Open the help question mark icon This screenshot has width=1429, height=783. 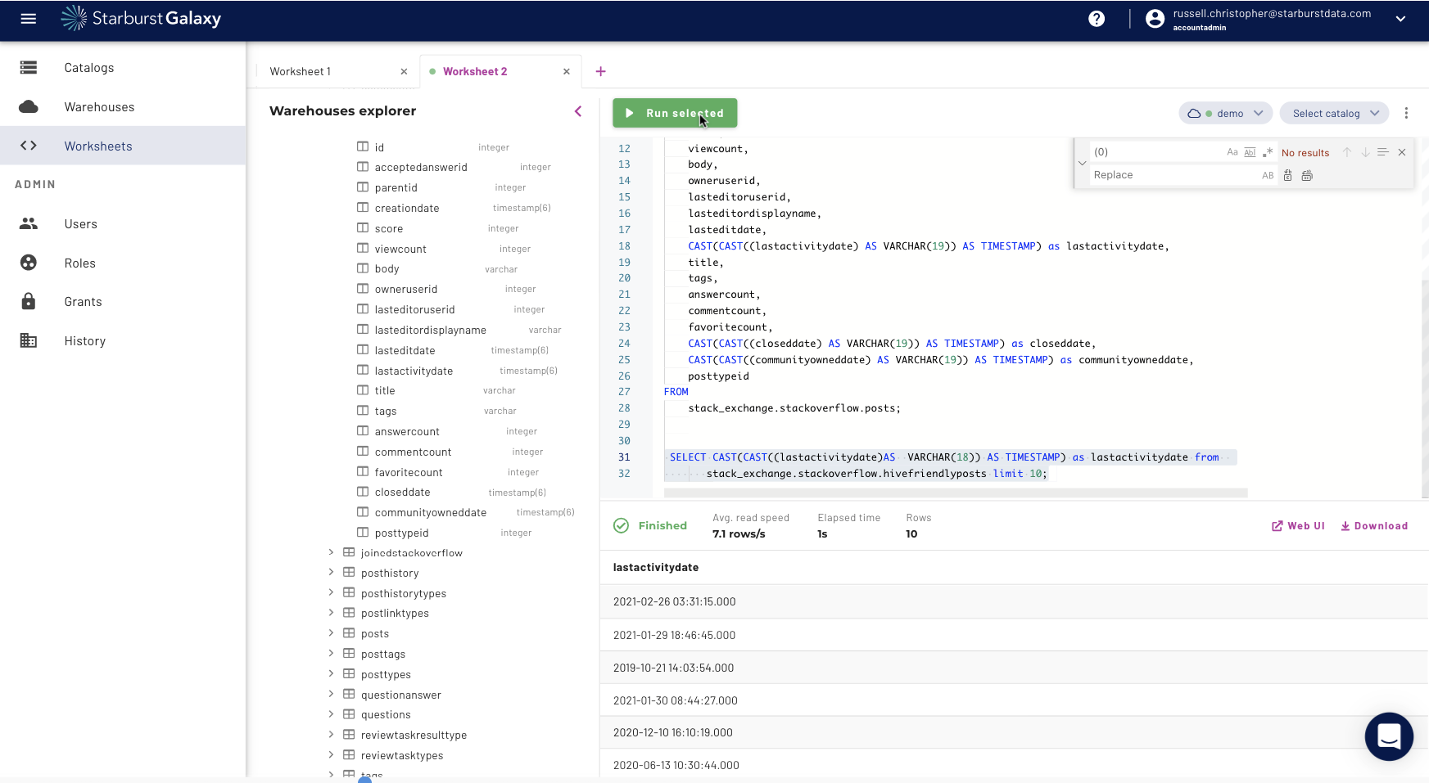coord(1097,19)
